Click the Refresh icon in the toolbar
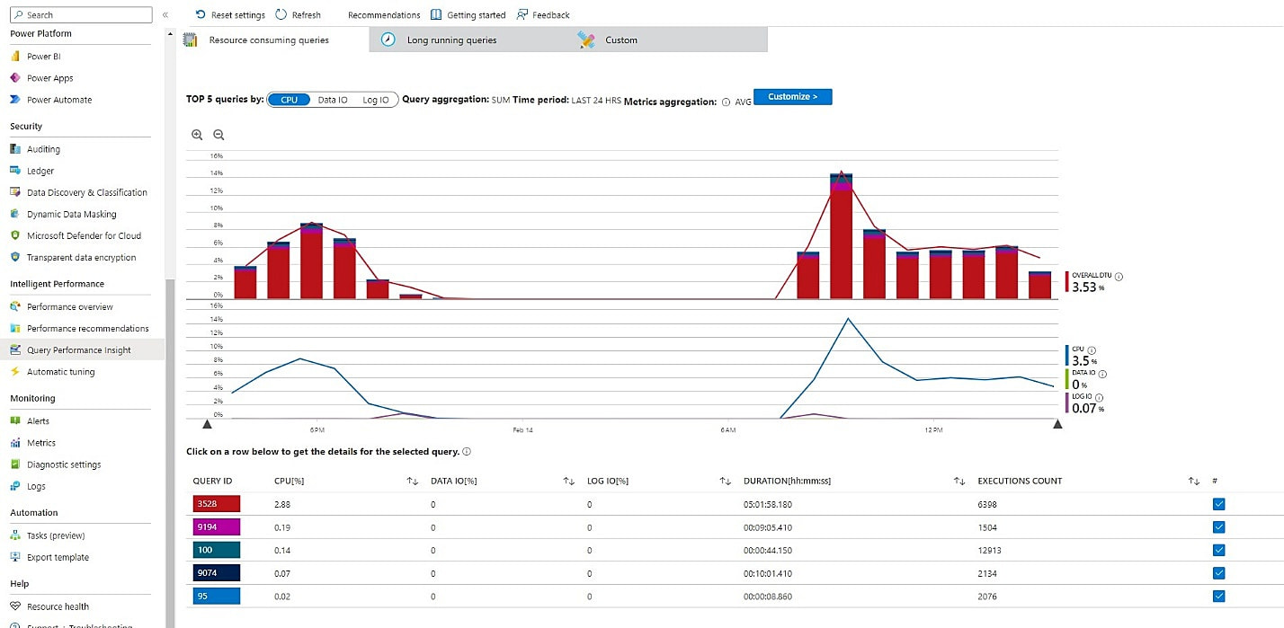The height and width of the screenshot is (628, 1284). tap(298, 14)
